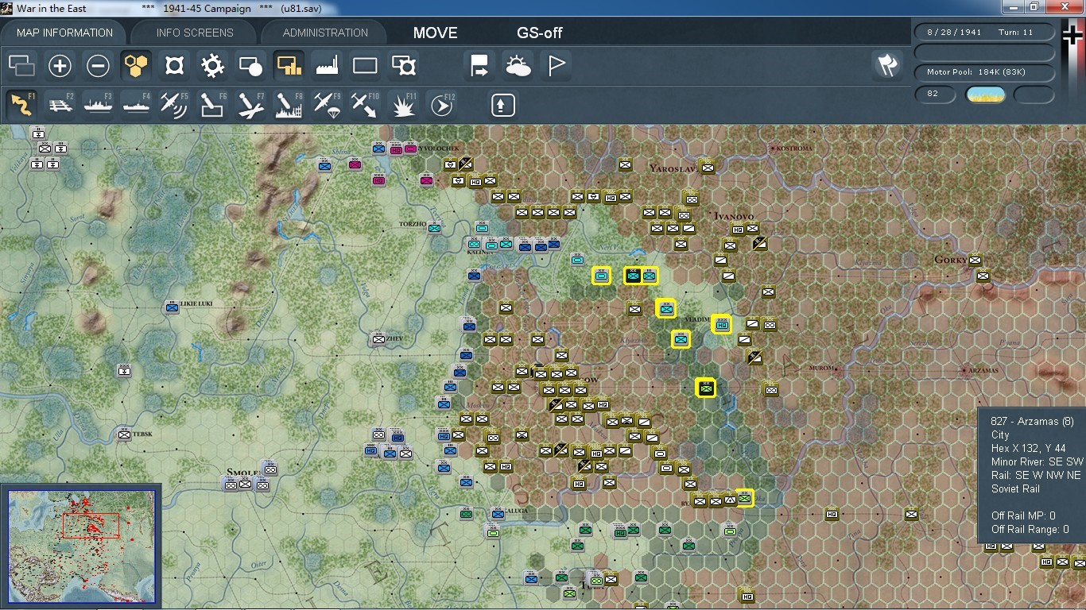Toggle the hex grid display icon

click(136, 65)
